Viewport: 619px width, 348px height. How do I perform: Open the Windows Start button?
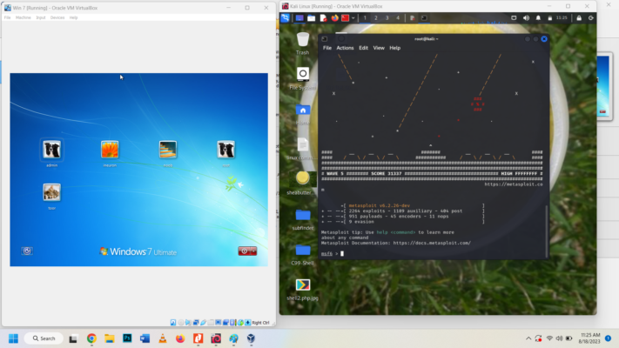click(x=13, y=338)
